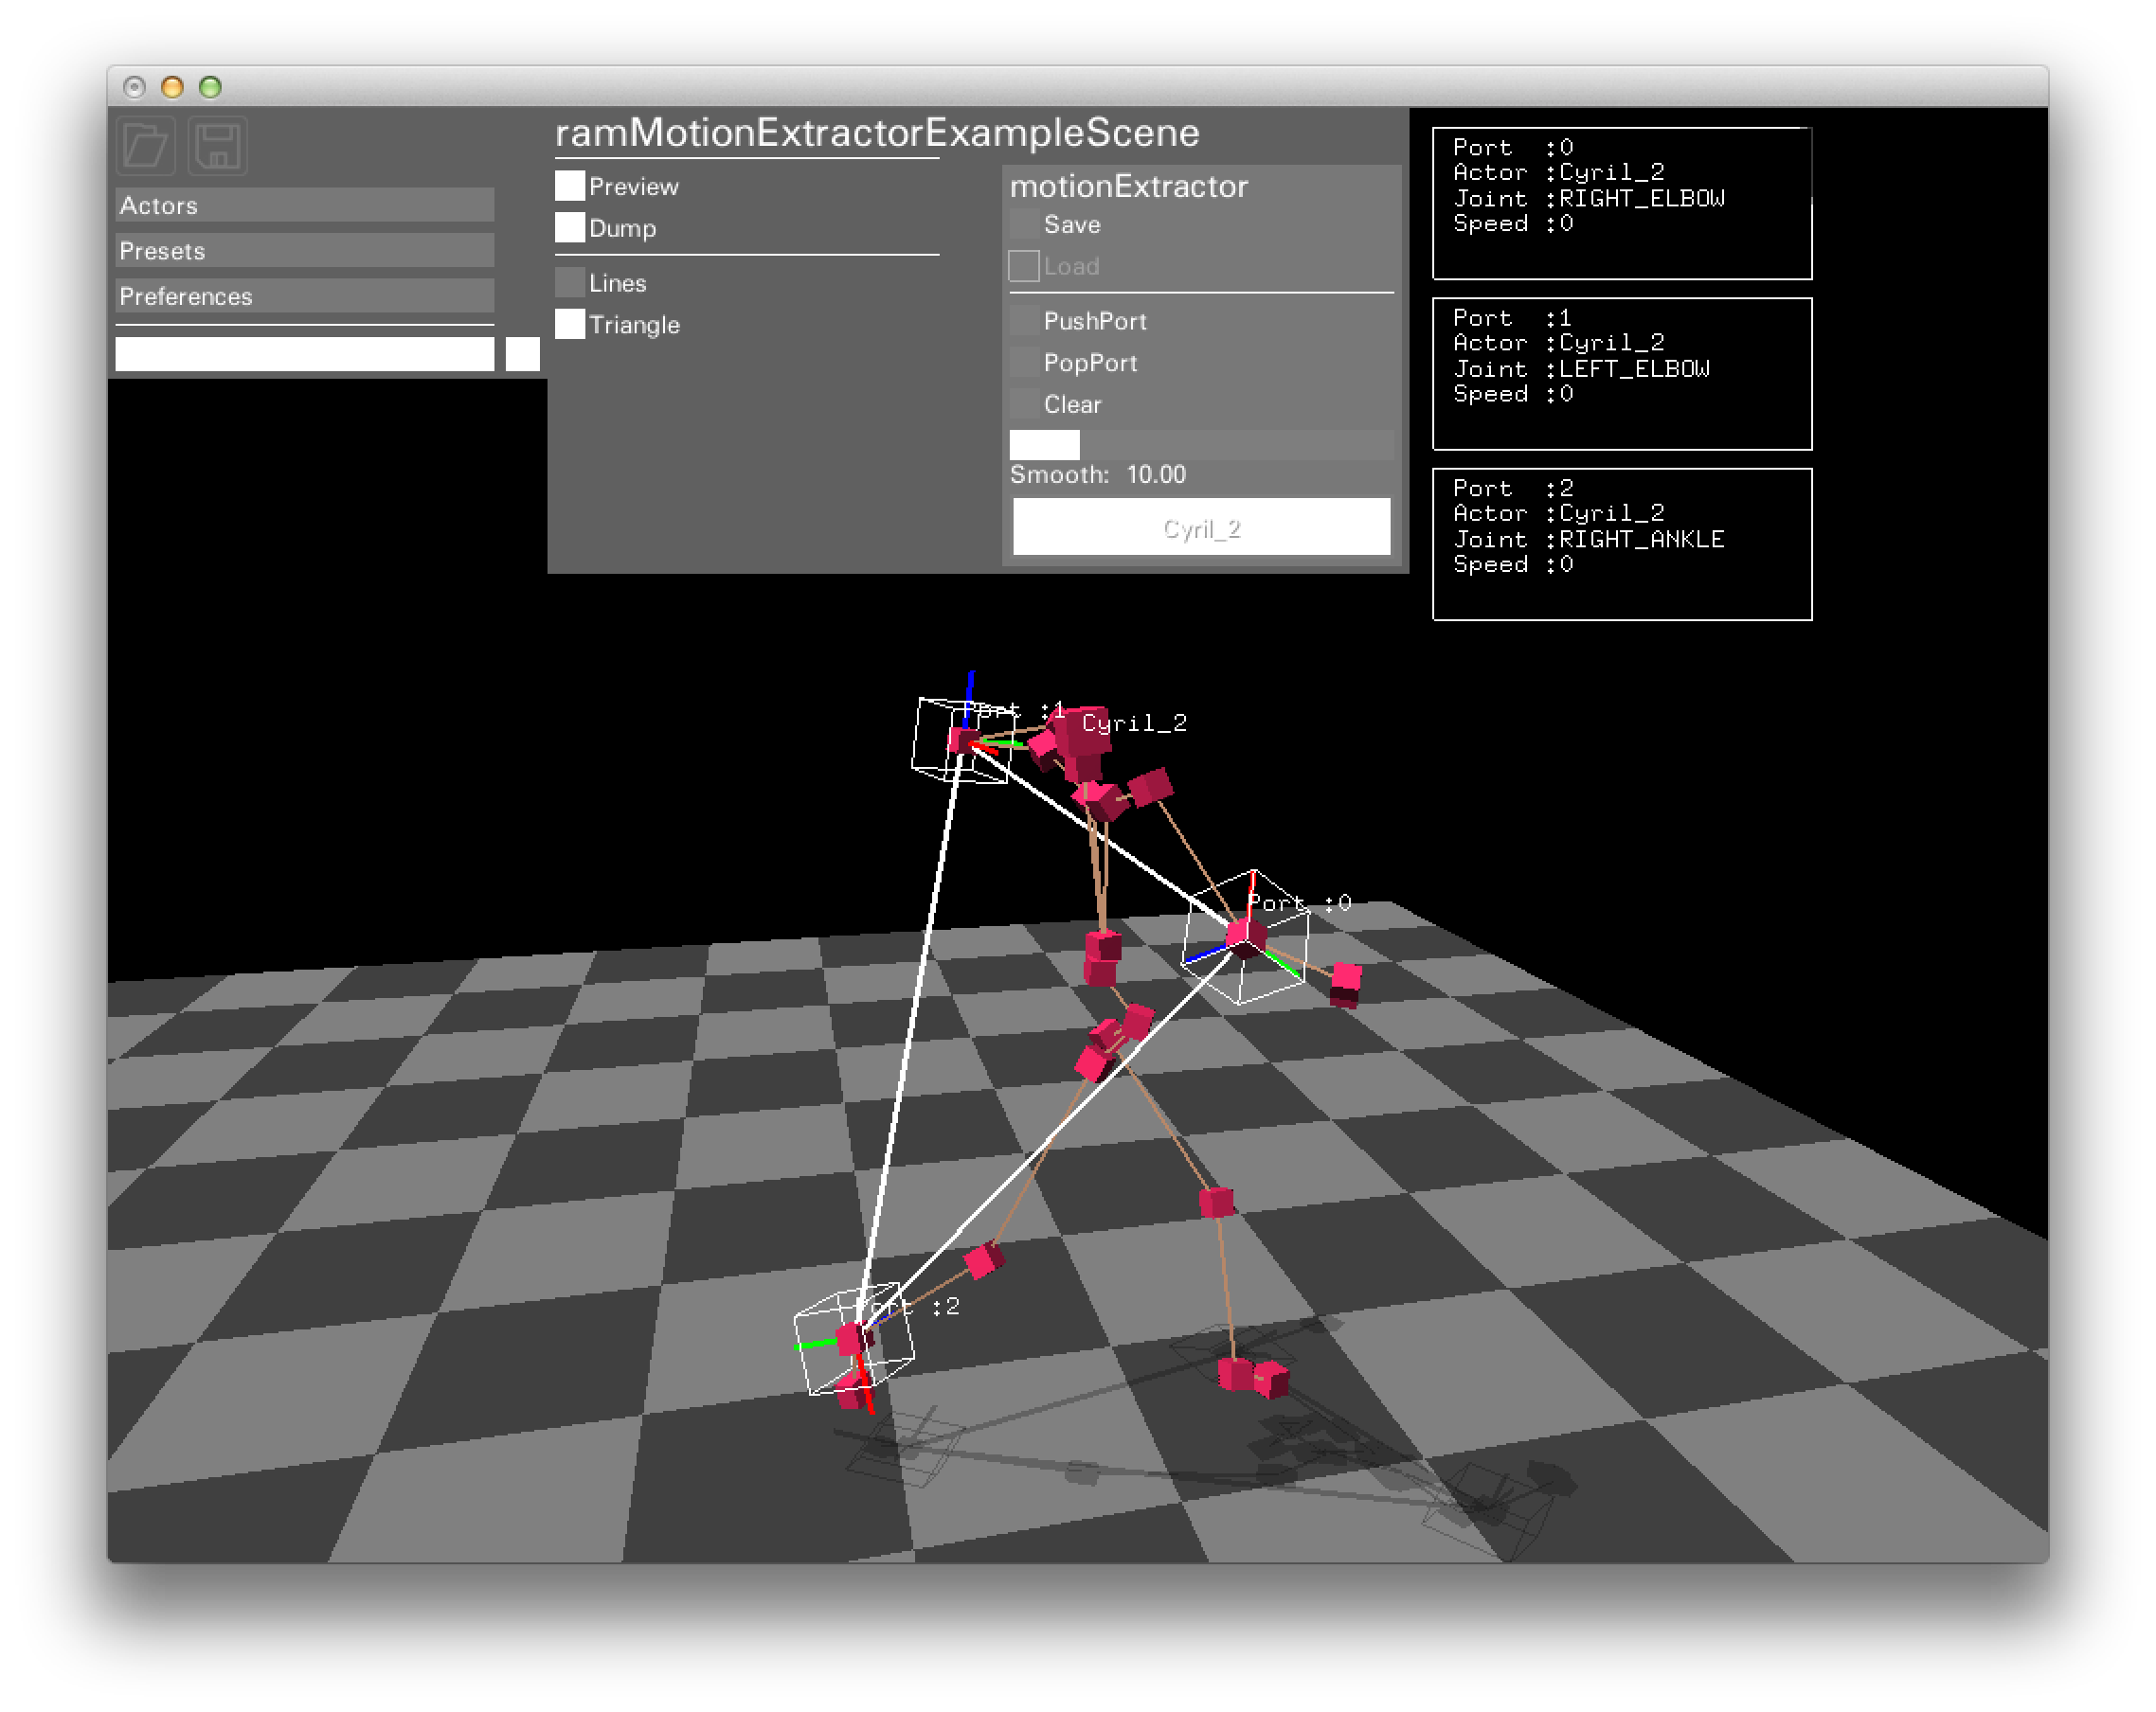
Task: Click the Port 2 wireframe cube at ankle
Action: click(x=853, y=1339)
